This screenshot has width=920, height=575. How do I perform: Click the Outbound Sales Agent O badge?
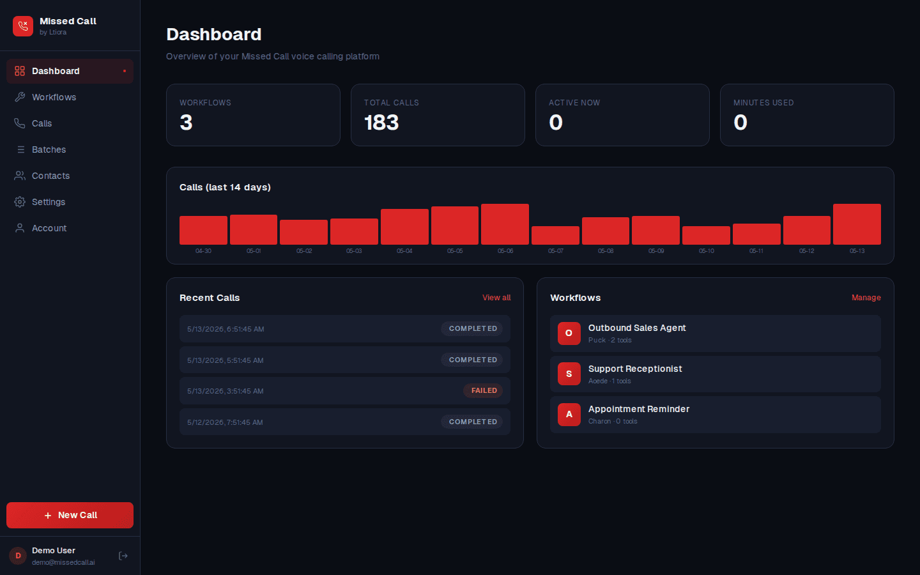[x=569, y=333]
